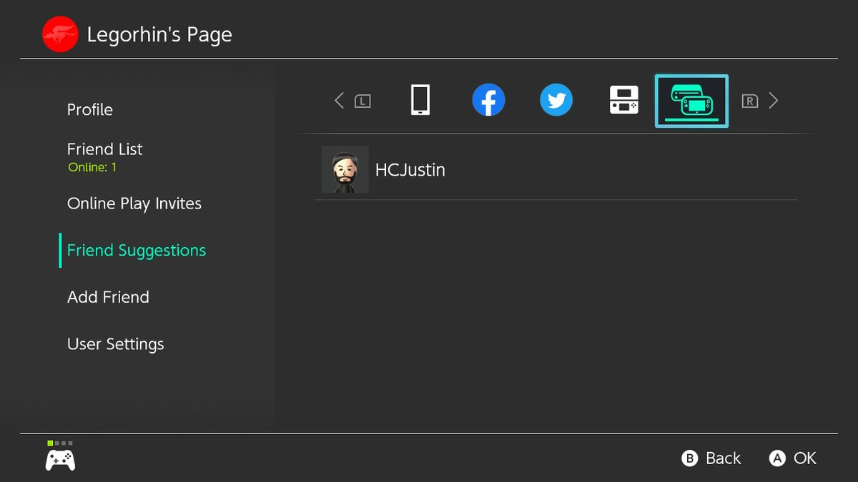The width and height of the screenshot is (858, 482).
Task: Click the B button icon
Action: 690,458
